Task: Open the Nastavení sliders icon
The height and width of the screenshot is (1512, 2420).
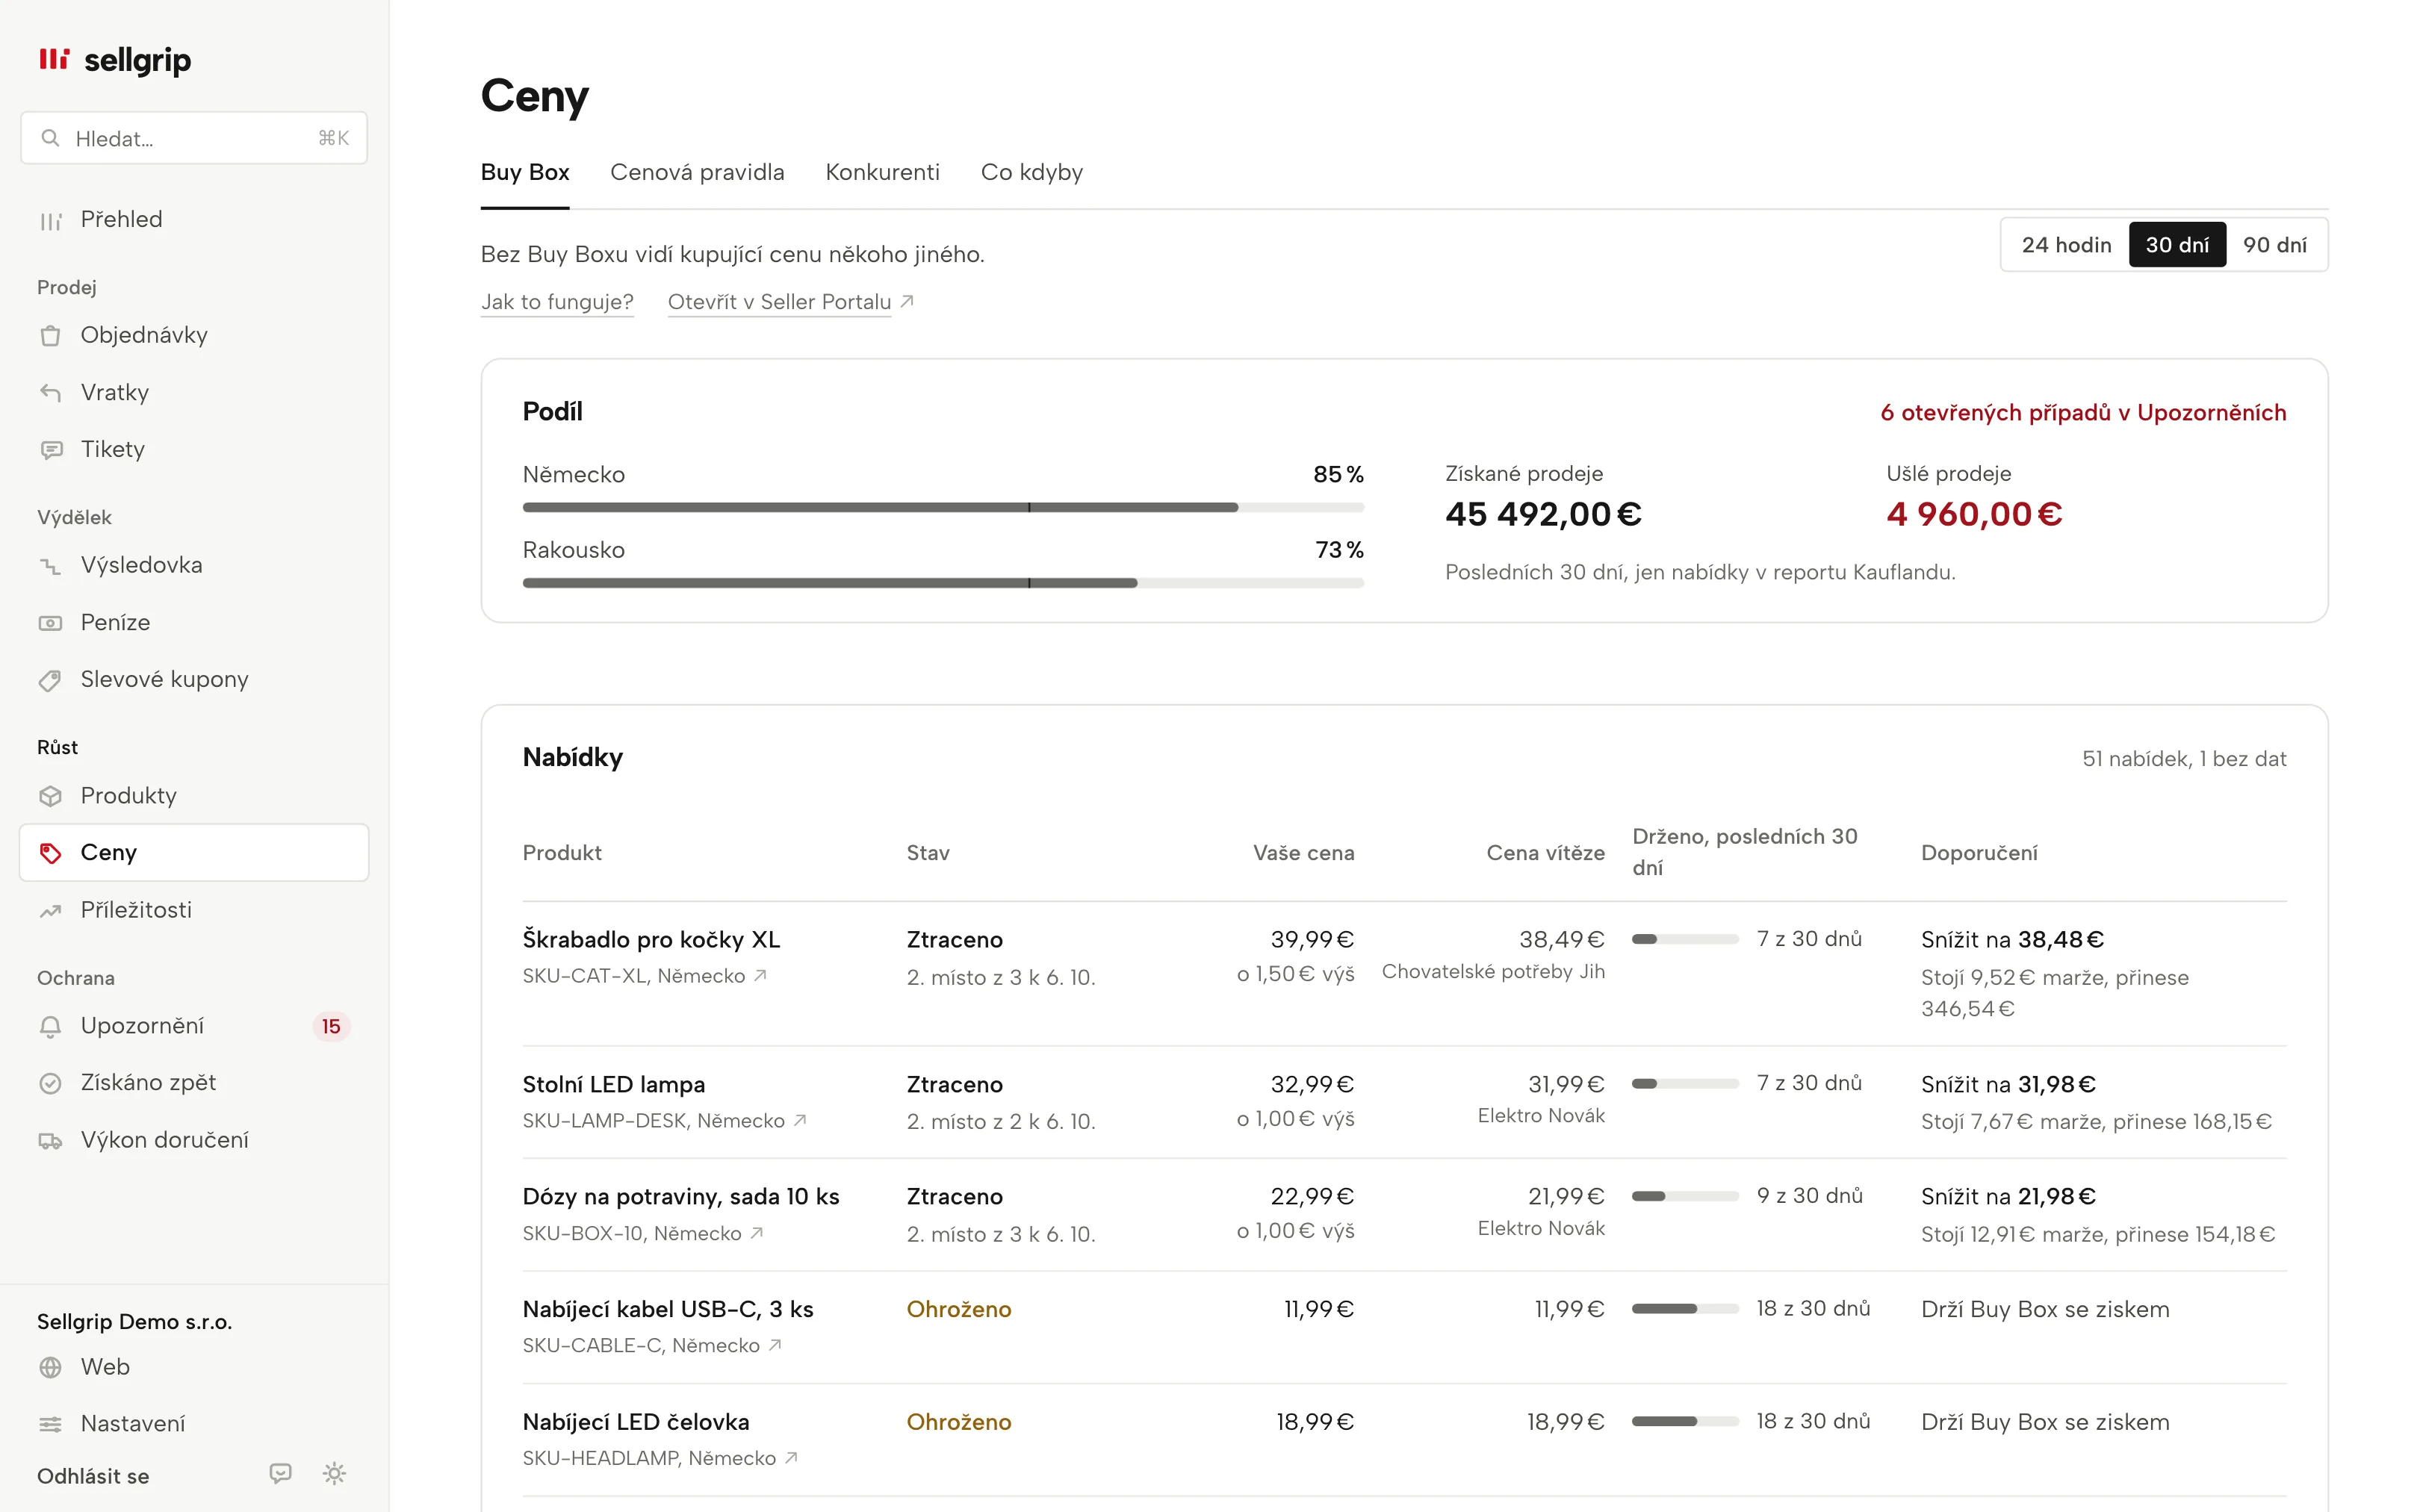Action: pos(50,1424)
